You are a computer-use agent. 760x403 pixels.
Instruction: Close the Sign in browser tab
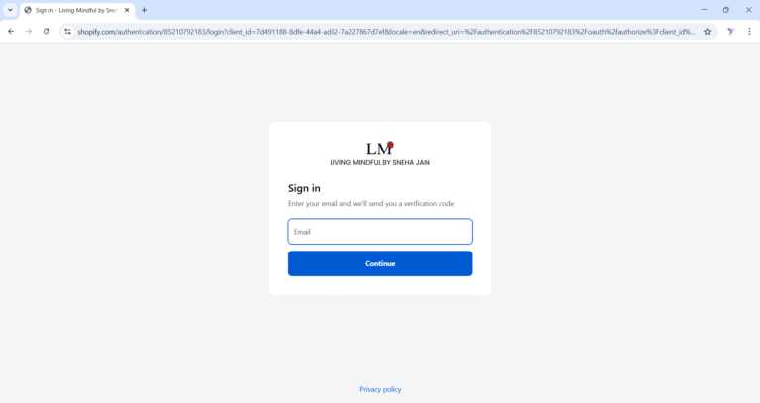(127, 10)
